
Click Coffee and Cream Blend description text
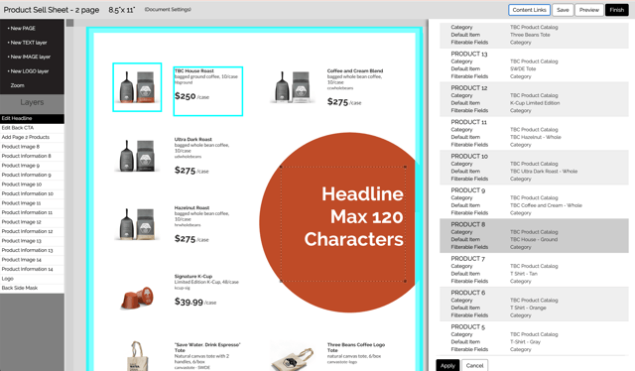[355, 79]
